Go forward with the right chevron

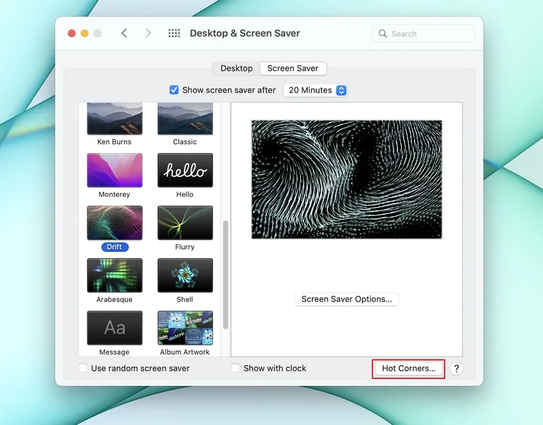point(148,33)
